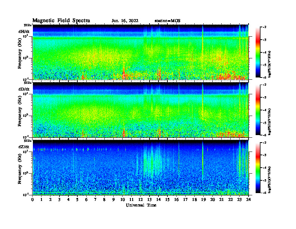Image resolution: width=296 pixels, height=229 pixels.
Task: Click hour '8' on the time axis
Action: [104, 199]
